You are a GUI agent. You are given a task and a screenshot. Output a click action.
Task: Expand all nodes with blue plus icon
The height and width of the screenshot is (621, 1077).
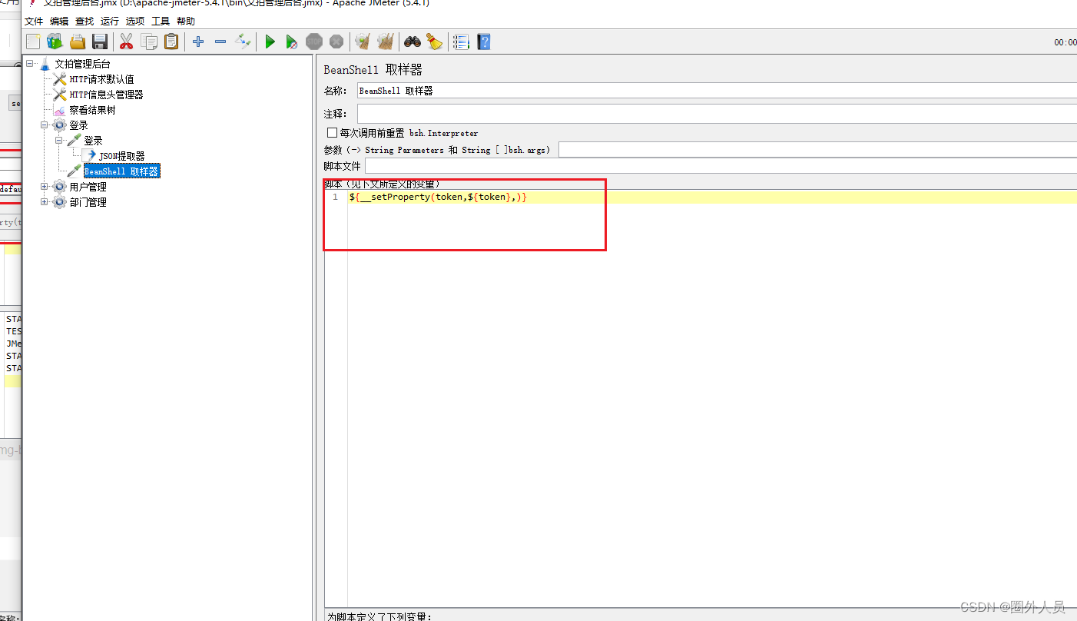click(198, 42)
